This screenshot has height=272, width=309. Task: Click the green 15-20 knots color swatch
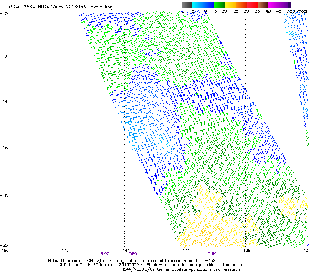[220, 5]
